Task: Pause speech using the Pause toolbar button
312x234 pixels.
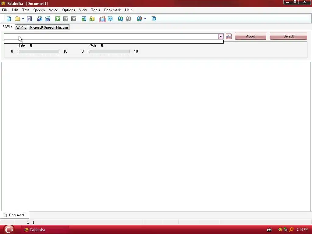Action: [66, 19]
